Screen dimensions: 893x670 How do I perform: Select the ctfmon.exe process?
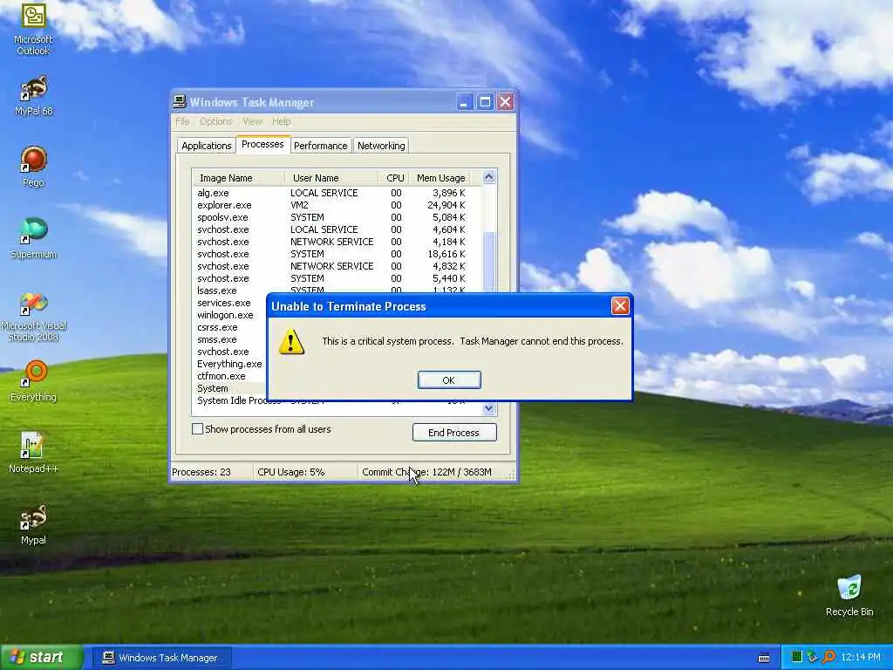[x=221, y=376]
